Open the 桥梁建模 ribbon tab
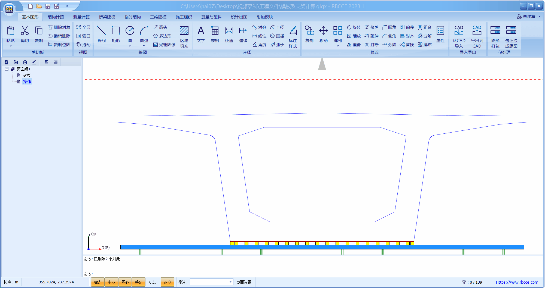The height and width of the screenshot is (288, 545). [107, 17]
